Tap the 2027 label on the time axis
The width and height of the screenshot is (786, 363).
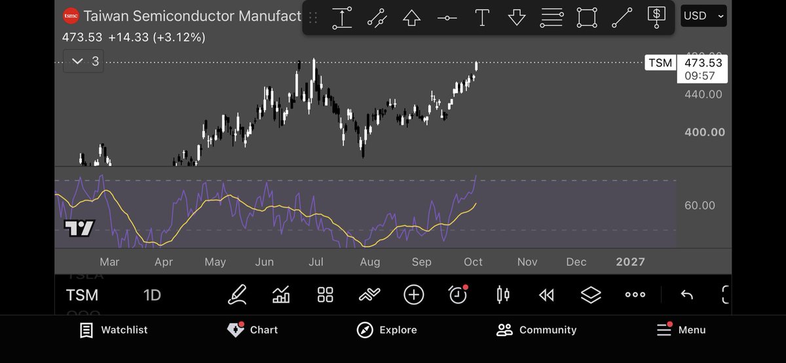tap(630, 261)
